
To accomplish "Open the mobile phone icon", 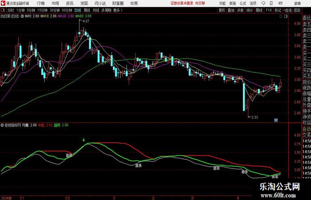I will 271,3.
